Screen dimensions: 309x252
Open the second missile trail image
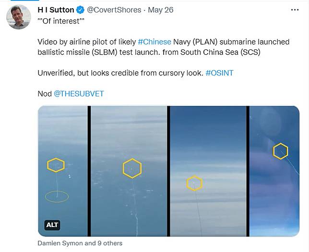(x=129, y=202)
